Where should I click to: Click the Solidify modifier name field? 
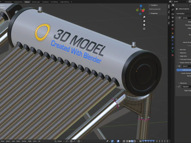point(186,18)
